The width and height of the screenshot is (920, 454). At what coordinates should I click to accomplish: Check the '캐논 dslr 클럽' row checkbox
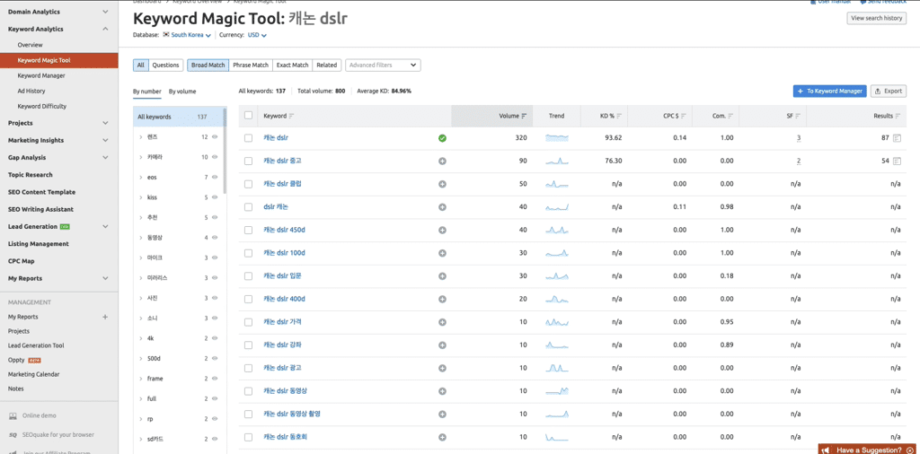[248, 184]
